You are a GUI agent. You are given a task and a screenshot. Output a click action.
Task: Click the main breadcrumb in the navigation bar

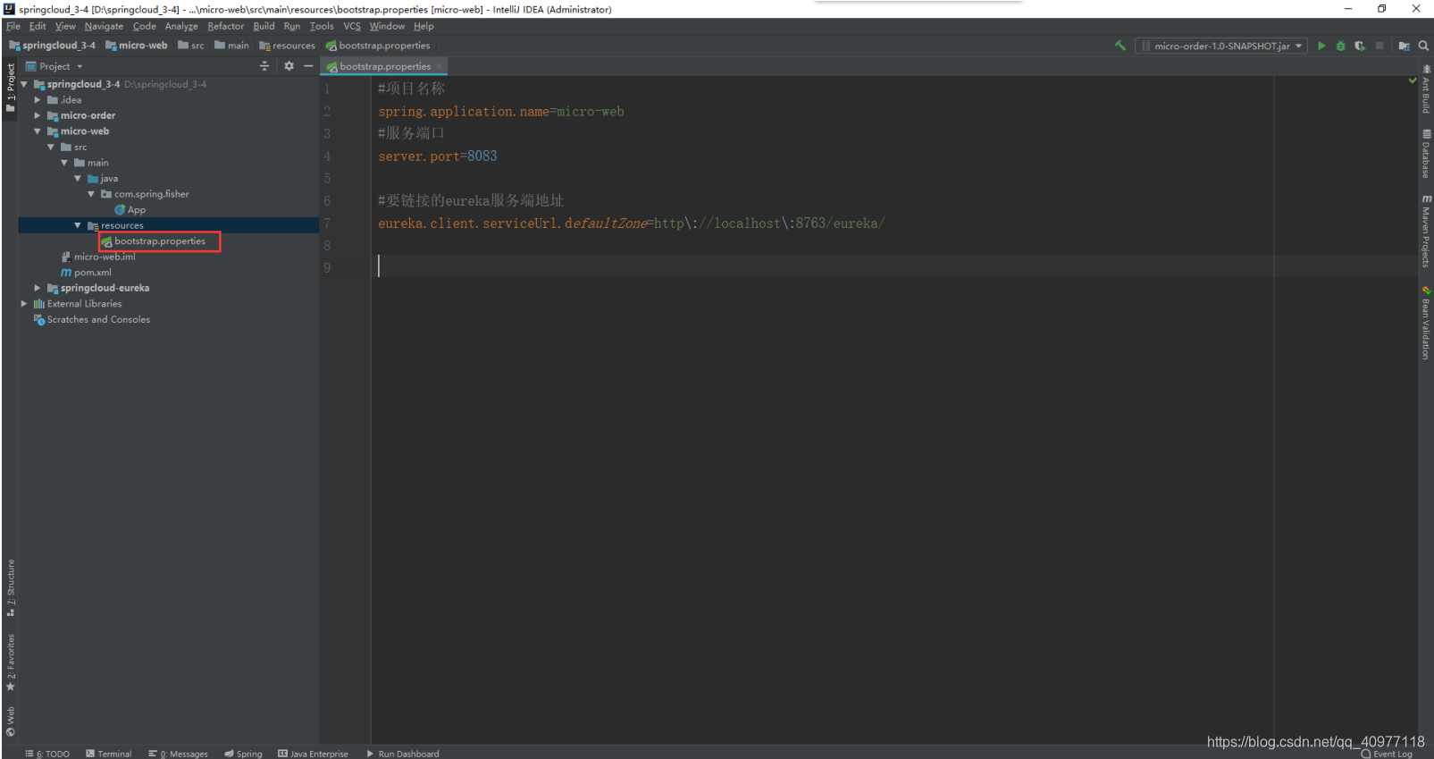(231, 46)
